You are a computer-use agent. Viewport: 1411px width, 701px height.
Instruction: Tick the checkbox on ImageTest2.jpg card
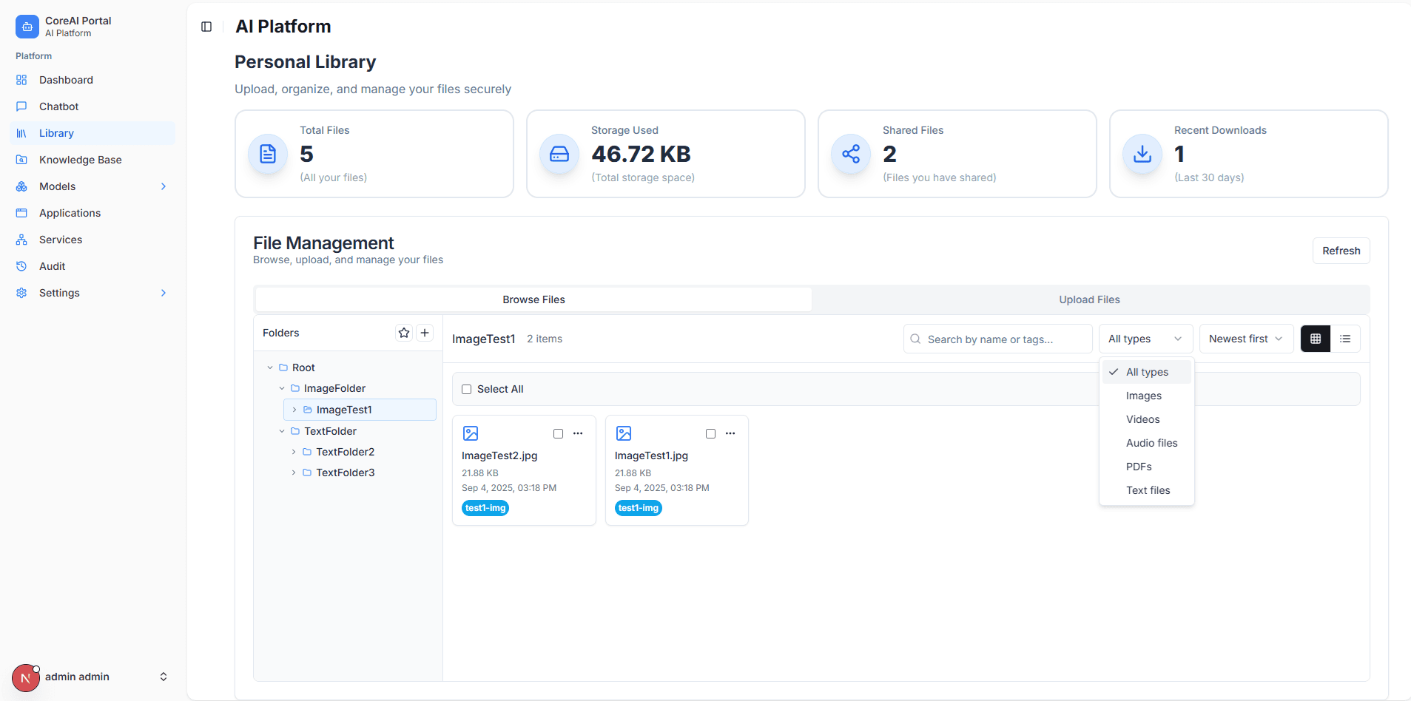point(559,434)
